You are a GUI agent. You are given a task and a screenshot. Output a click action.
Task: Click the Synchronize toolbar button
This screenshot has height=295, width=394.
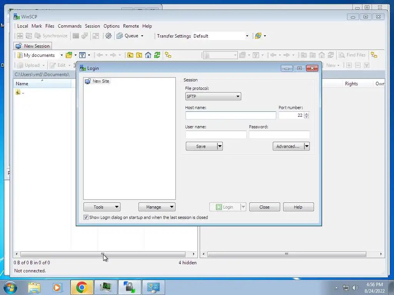51,36
